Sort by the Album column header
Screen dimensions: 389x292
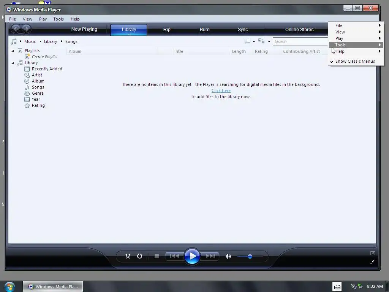point(112,51)
